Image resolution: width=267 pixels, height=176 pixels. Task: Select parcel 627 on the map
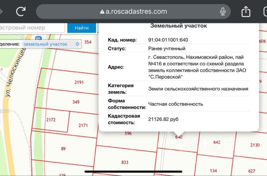252,171
